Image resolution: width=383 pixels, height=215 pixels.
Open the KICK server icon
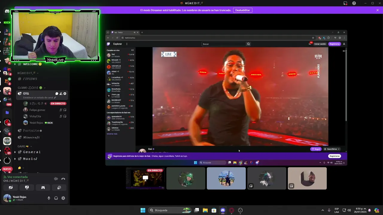7,22
